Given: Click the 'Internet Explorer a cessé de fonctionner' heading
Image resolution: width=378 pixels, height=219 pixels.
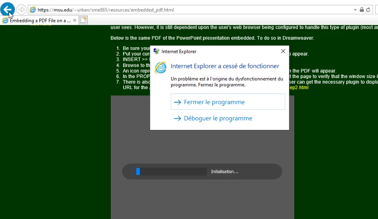Looking at the screenshot, I should pos(225,66).
